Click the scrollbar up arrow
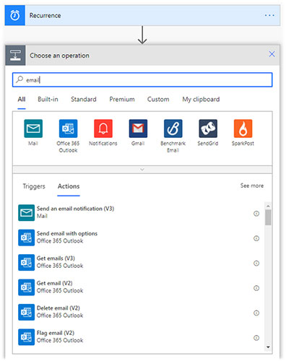Viewport: 286px width, 361px height. point(268,206)
